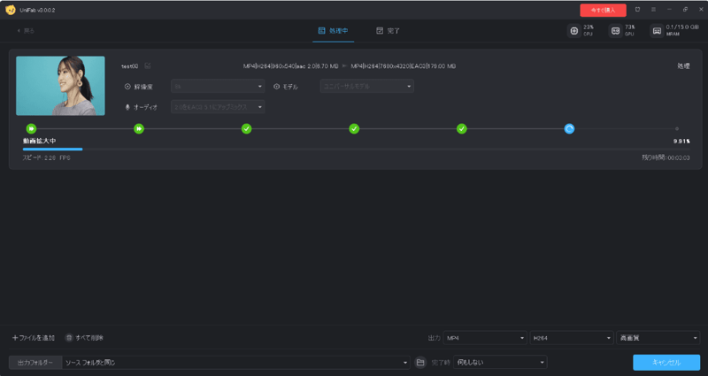Click the active blue processing step marker

569,128
